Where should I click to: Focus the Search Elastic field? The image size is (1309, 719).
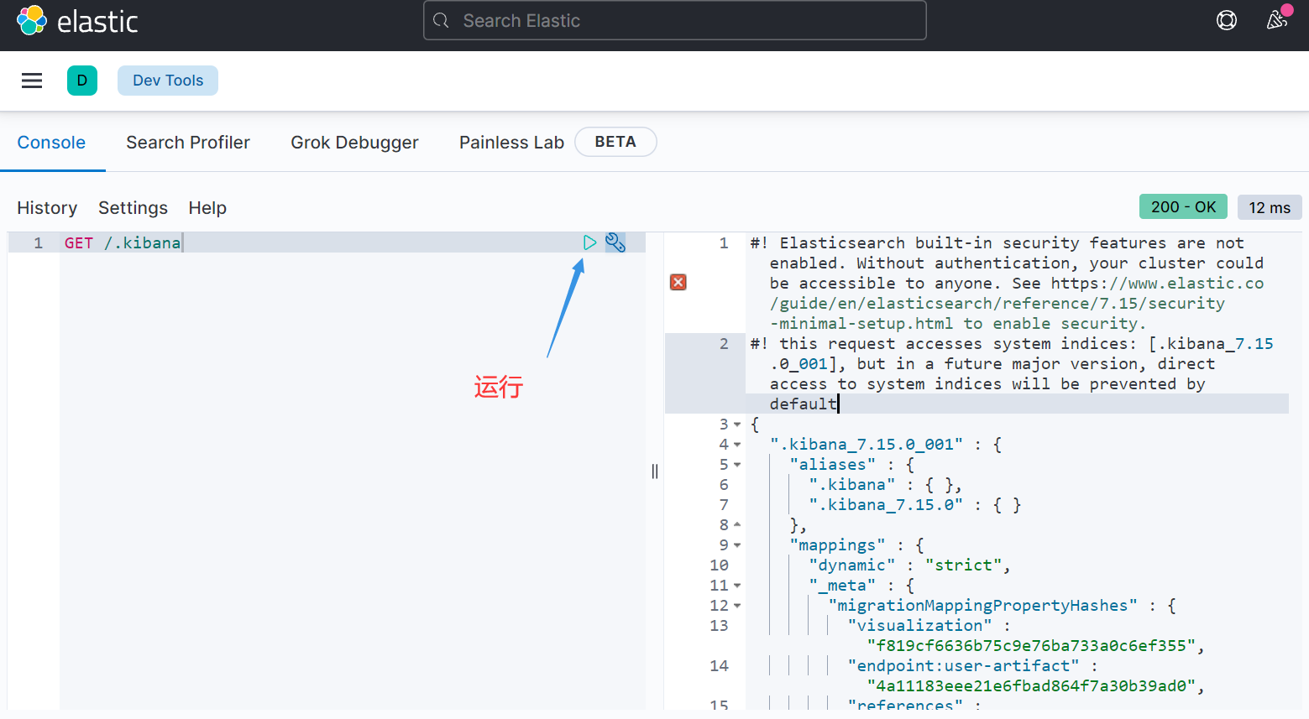(675, 20)
